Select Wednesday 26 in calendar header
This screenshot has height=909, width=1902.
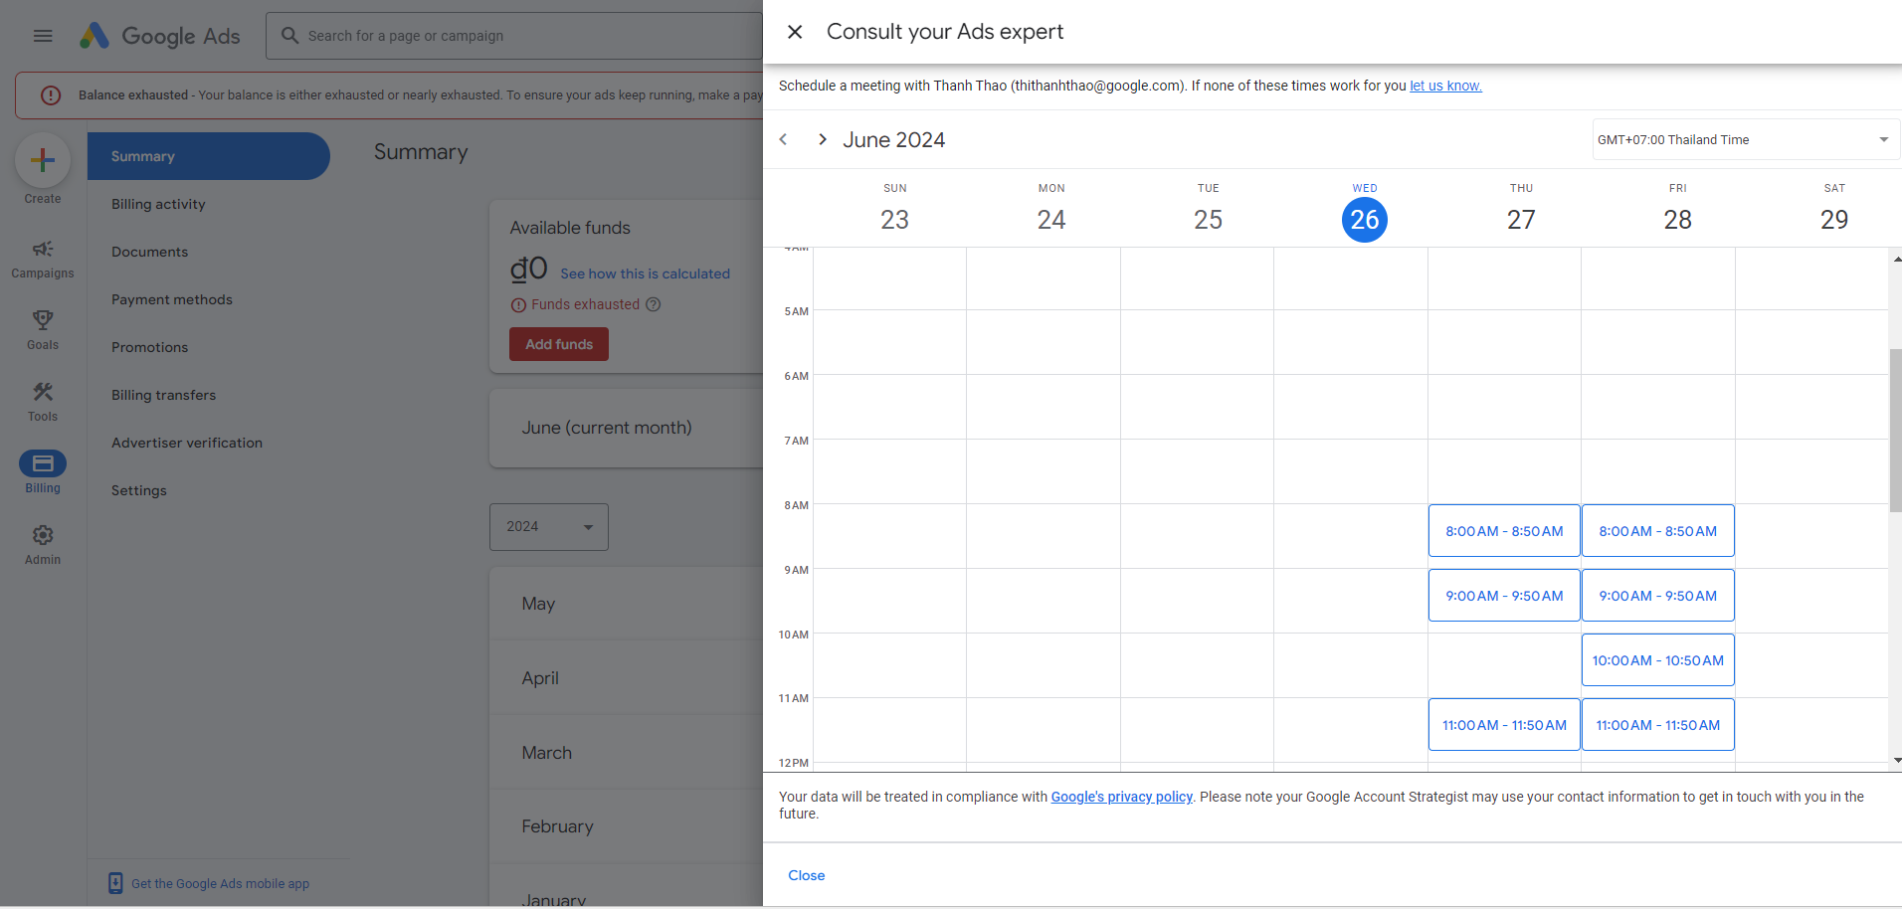tap(1365, 219)
